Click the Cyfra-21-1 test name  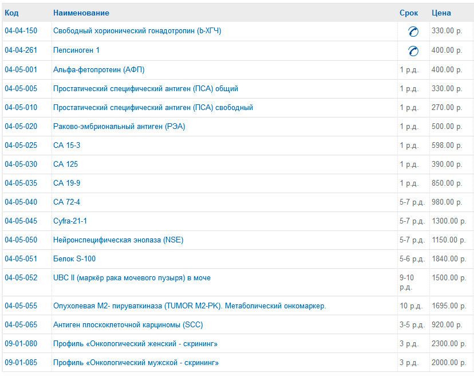tap(70, 221)
